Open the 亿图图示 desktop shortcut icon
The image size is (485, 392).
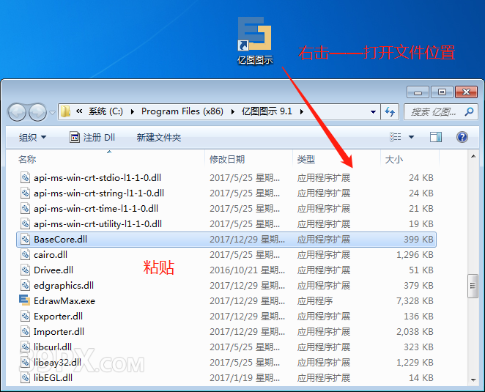255,40
